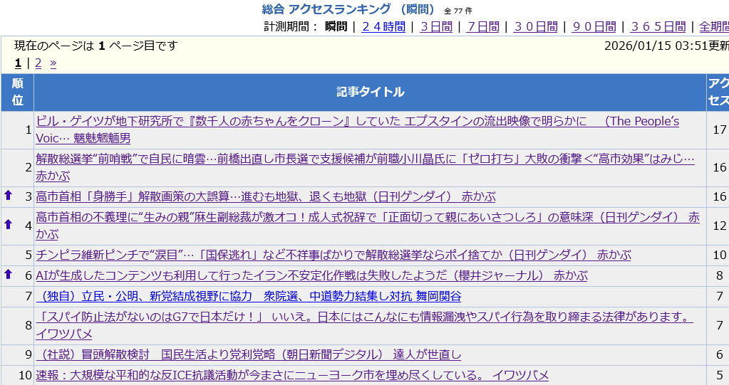The width and height of the screenshot is (729, 385).
Task: Select the 30日間 ranking period
Action: pos(535,26)
